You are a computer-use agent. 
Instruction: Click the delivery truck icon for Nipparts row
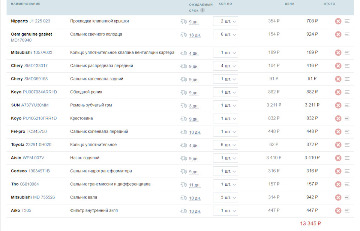[184, 22]
